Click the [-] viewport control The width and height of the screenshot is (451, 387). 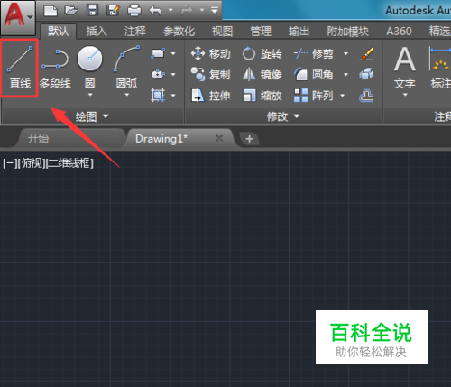pos(10,163)
